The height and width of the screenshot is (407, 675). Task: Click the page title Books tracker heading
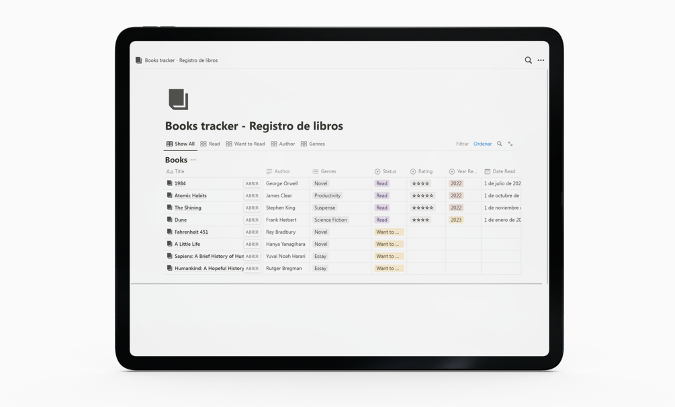(x=254, y=126)
